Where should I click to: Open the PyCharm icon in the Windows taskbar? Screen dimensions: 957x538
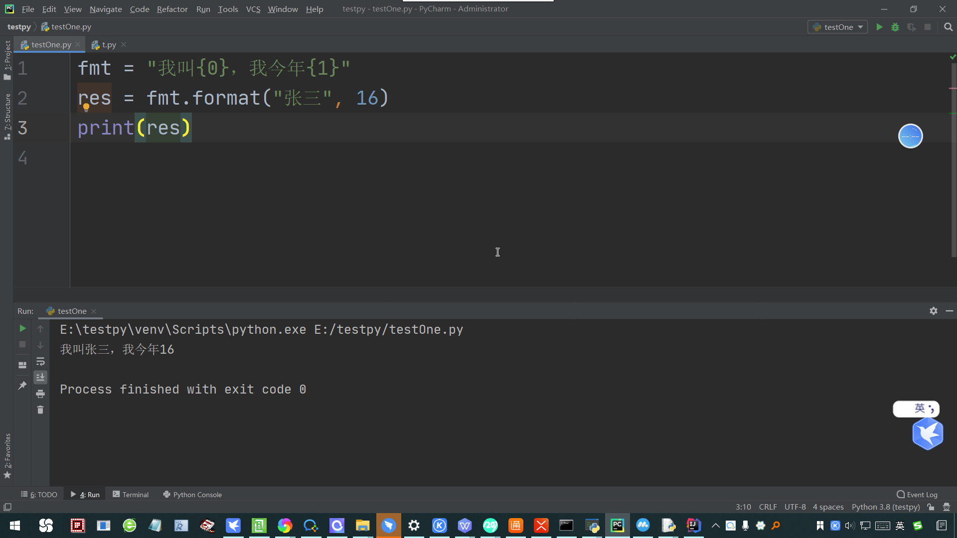click(617, 526)
